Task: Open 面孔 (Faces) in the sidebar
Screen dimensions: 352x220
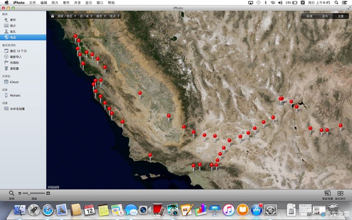Action: coord(13,32)
